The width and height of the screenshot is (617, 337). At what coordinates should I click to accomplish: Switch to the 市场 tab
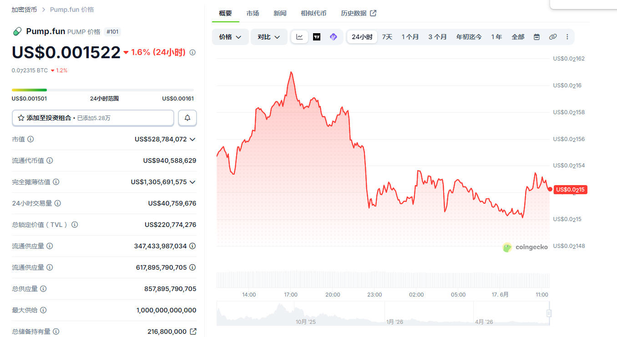[x=253, y=13]
